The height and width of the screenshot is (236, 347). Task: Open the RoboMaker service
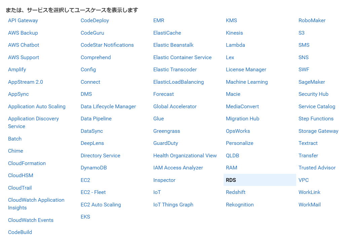(312, 21)
